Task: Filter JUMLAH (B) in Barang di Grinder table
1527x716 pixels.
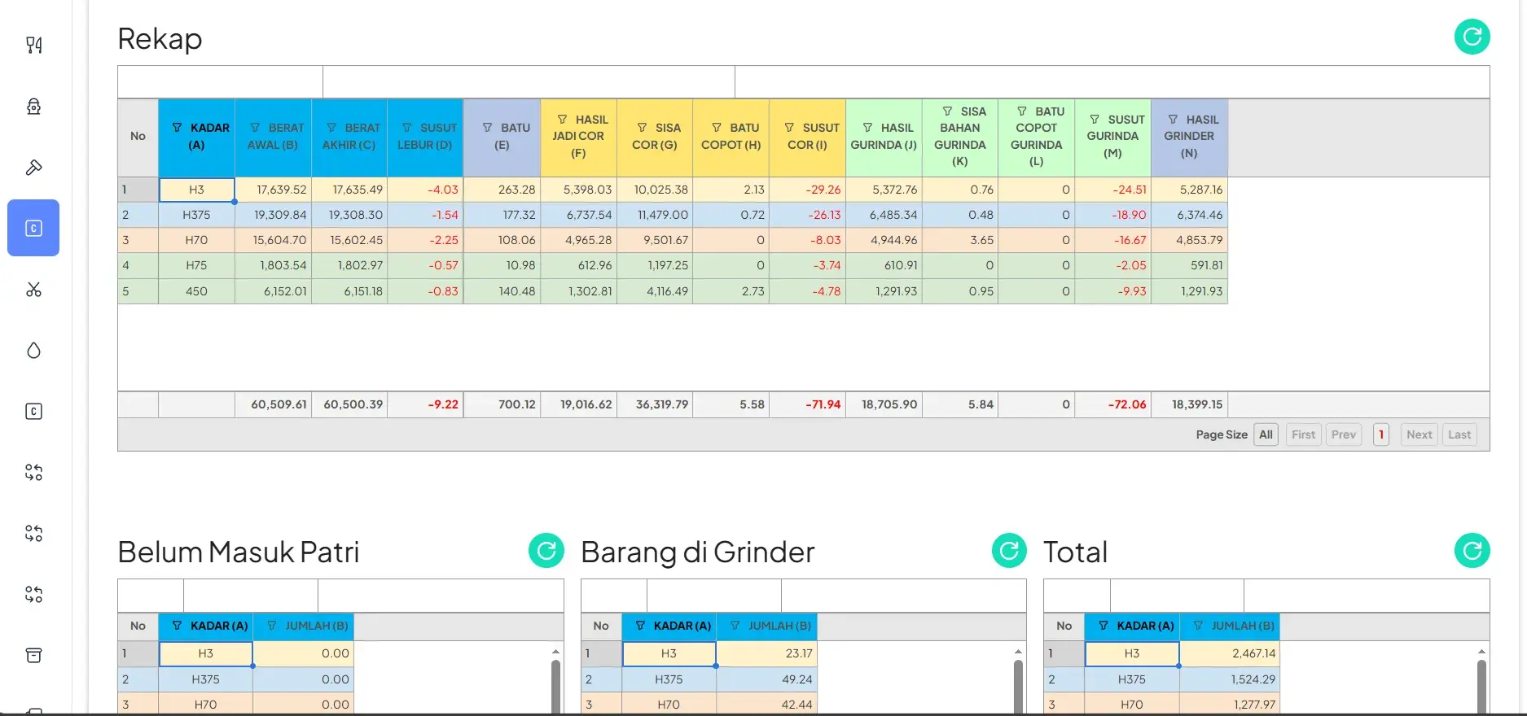Action: pos(735,626)
